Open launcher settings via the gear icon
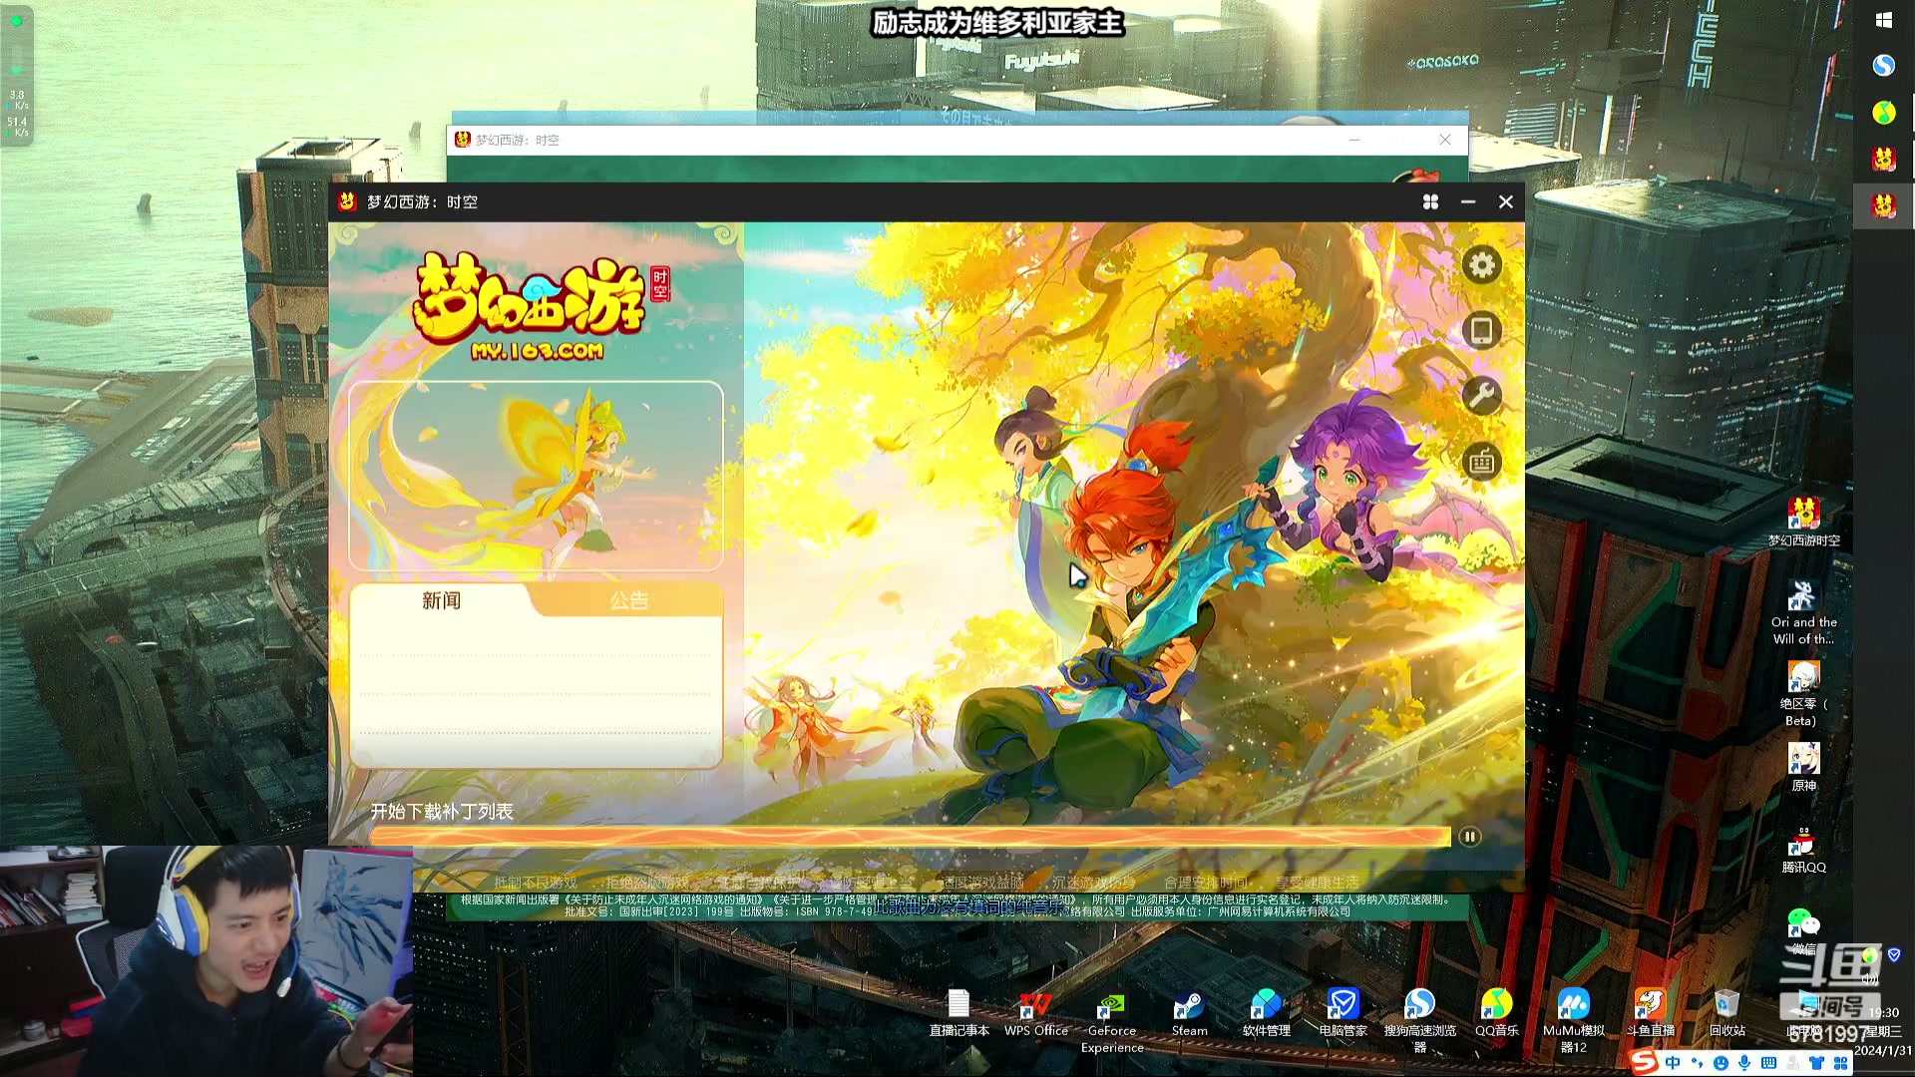The image size is (1915, 1077). click(x=1482, y=265)
